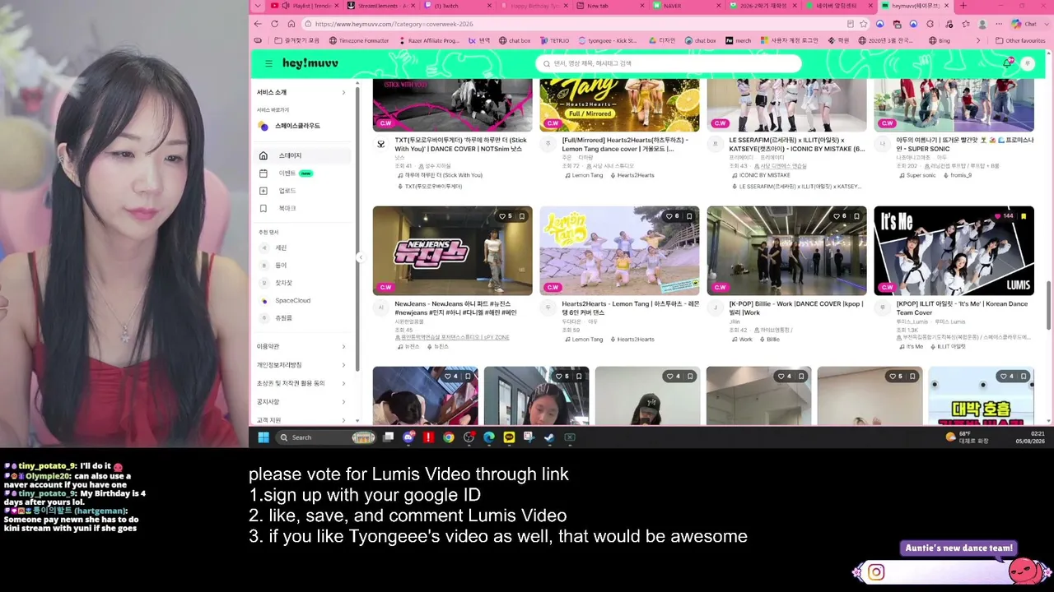Viewport: 1054px width, 592px height.
Task: Open the Other favourites folder
Action: [1020, 40]
